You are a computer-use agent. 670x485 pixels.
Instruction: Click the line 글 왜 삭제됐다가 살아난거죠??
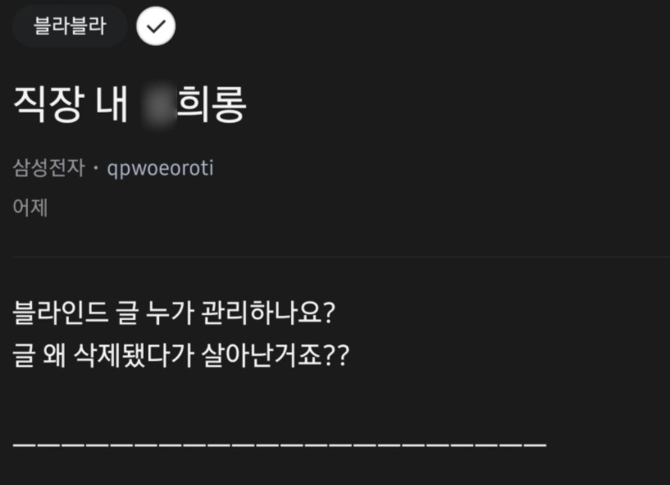pos(181,358)
